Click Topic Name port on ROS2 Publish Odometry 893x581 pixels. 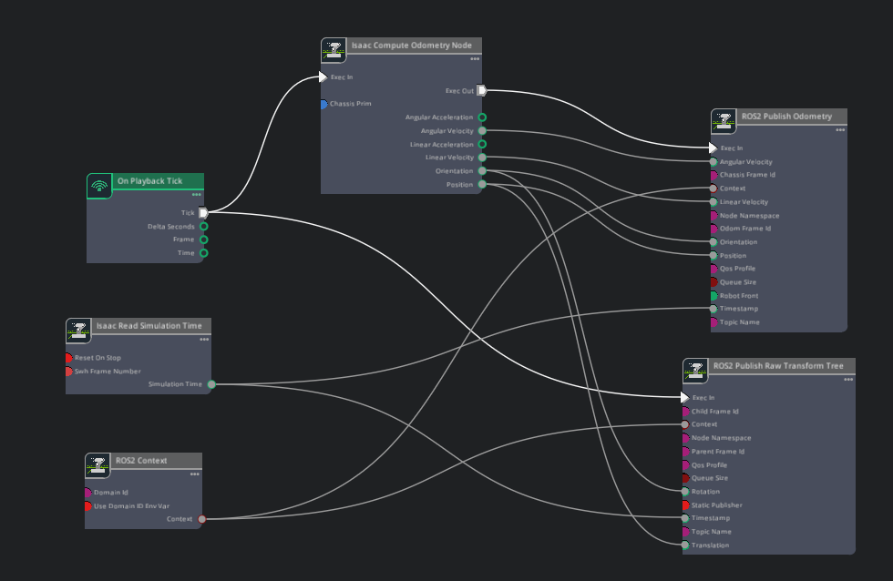point(714,322)
